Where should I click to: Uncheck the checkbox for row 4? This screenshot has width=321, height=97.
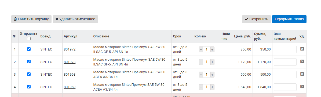point(29,87)
